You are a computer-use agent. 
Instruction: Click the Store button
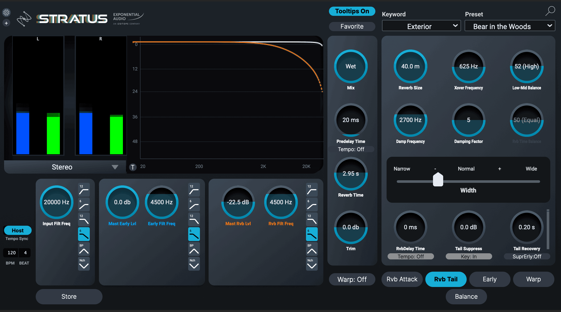tap(69, 296)
